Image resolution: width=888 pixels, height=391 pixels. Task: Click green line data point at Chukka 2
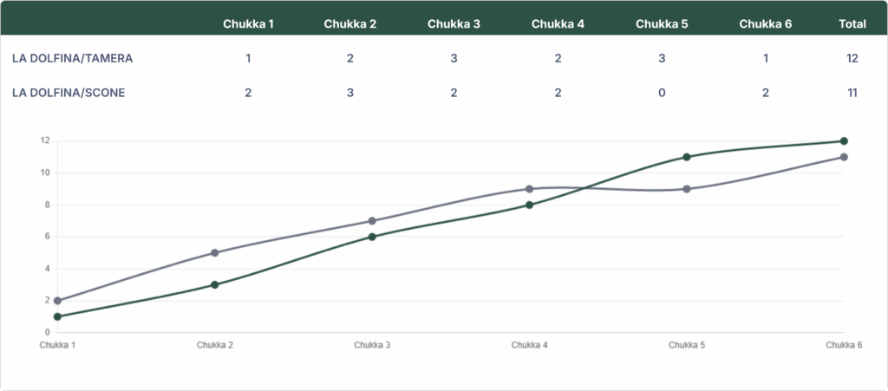click(x=214, y=284)
